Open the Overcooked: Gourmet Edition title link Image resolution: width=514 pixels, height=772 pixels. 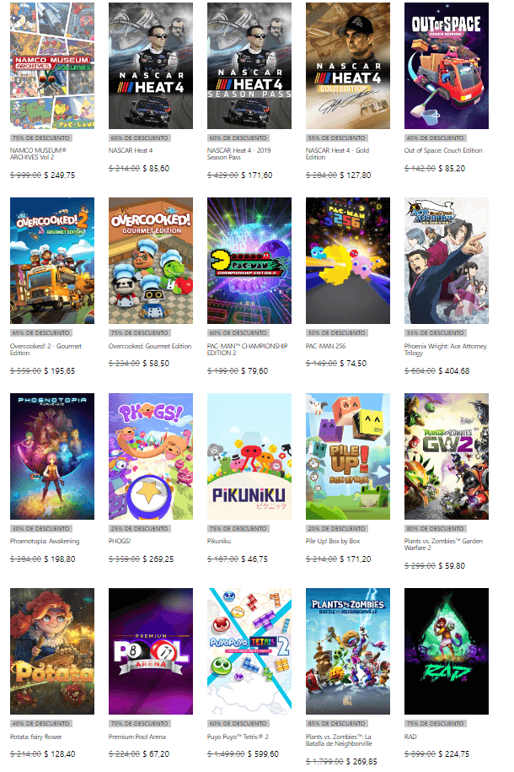[149, 346]
